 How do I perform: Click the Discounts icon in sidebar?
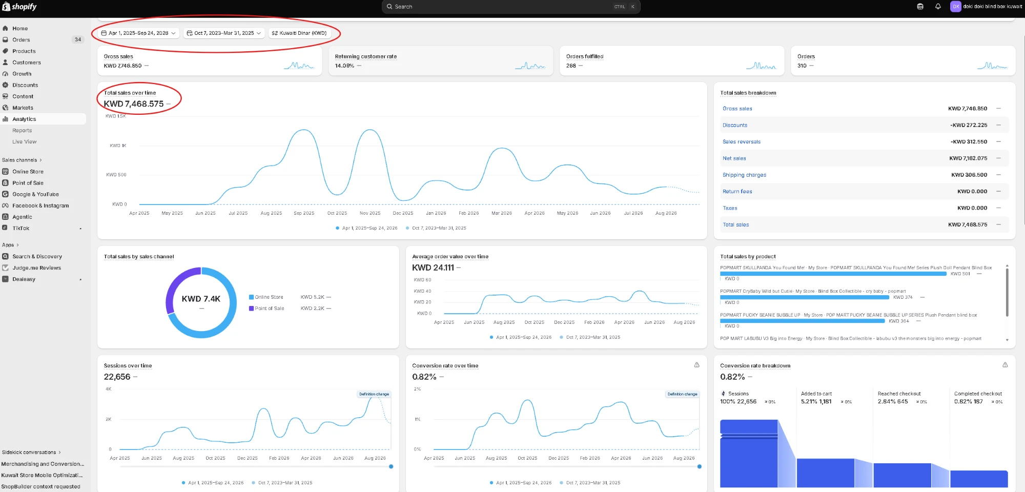(x=5, y=85)
